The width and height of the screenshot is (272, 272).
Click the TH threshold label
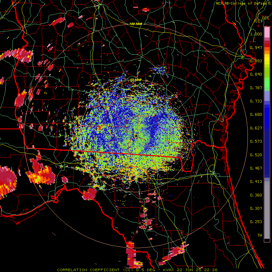[260, 235]
